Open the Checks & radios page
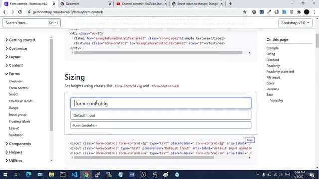Viewport: 319px width, 179px height. 21,101
